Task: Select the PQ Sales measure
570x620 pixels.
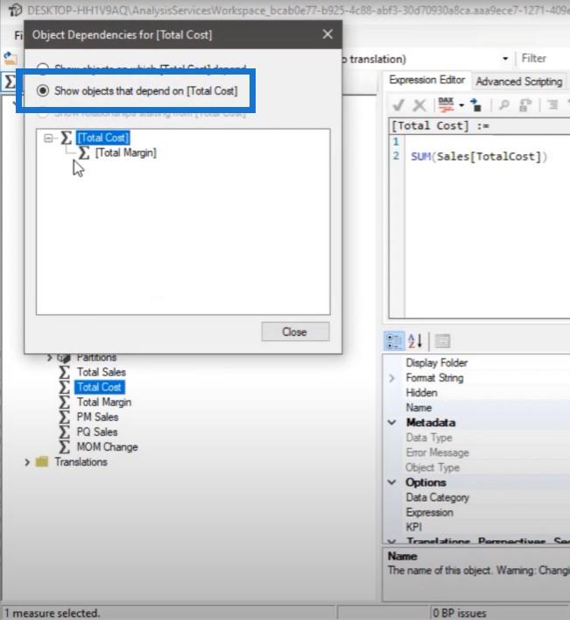Action: click(96, 431)
